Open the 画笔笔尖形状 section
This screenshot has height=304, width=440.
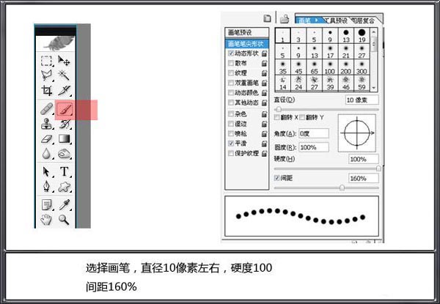click(246, 44)
